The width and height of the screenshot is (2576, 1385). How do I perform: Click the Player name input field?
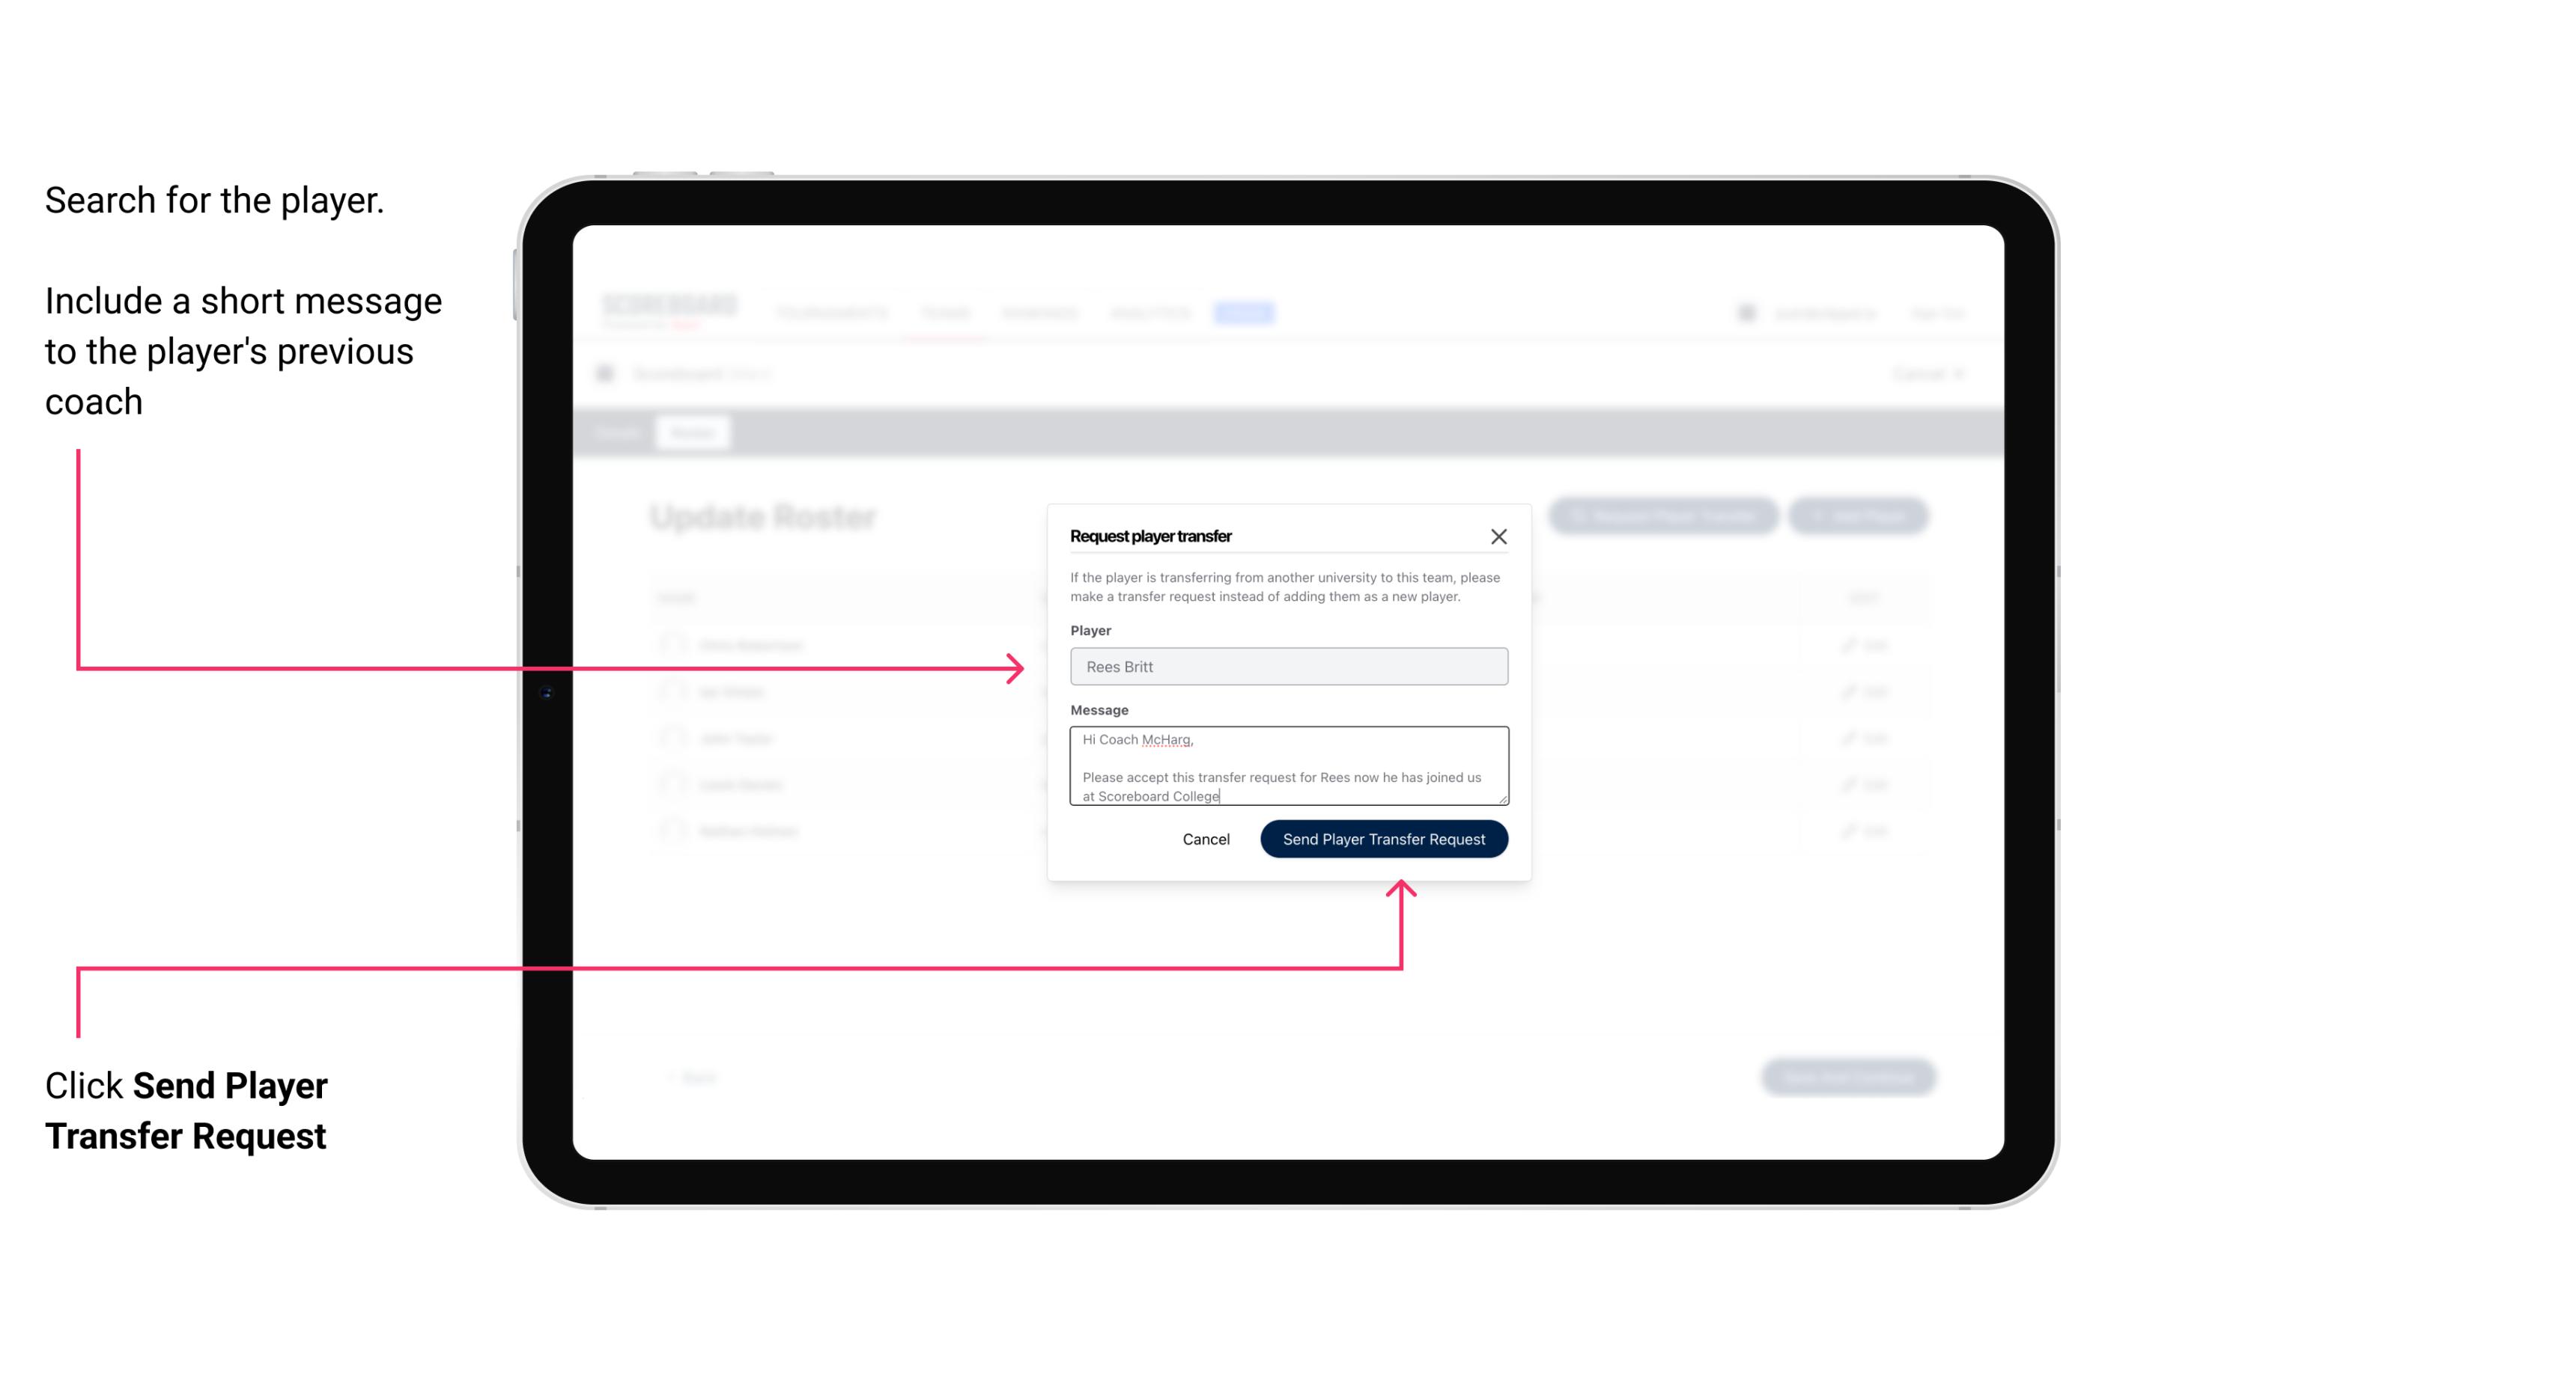[1286, 667]
